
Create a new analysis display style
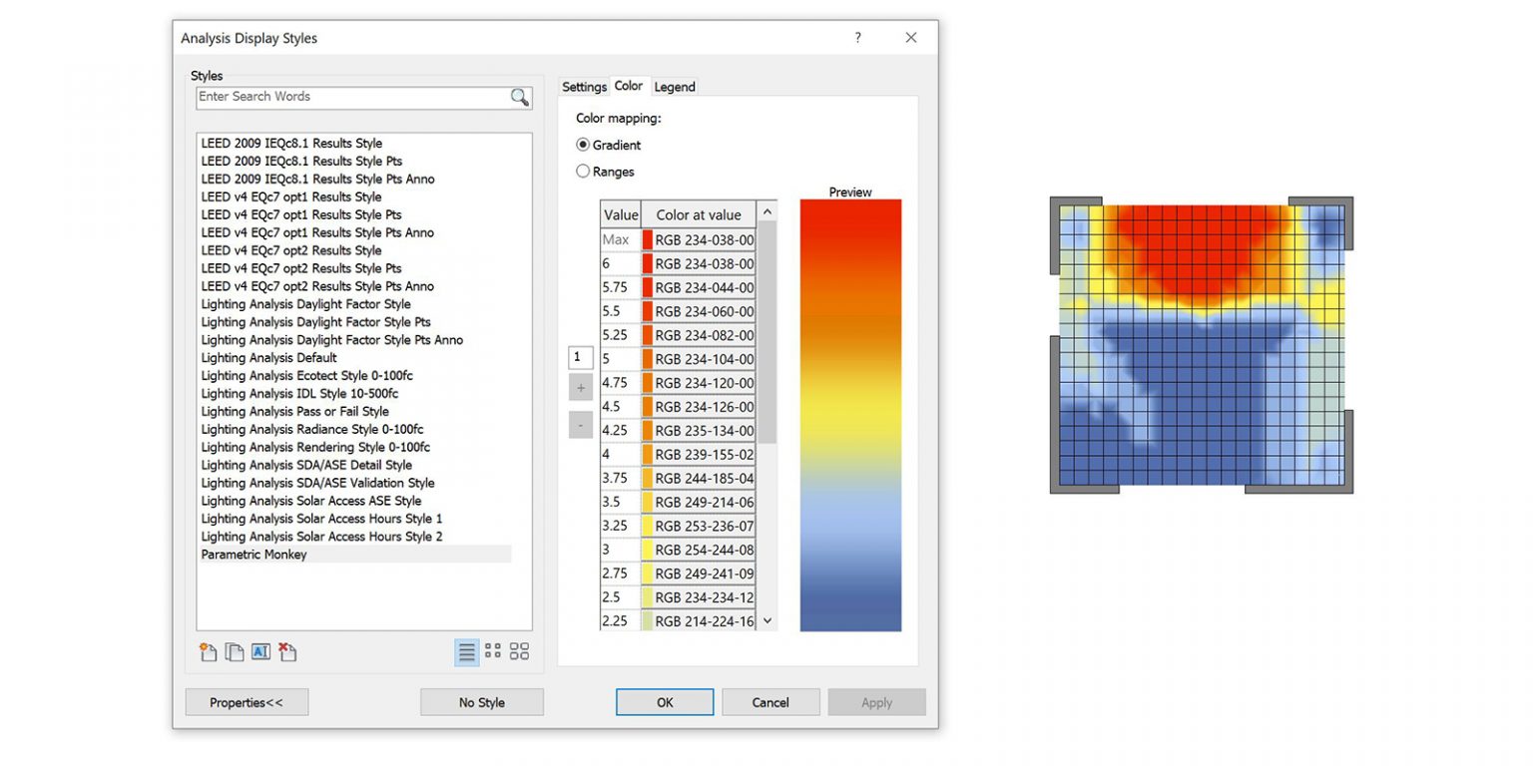(208, 651)
